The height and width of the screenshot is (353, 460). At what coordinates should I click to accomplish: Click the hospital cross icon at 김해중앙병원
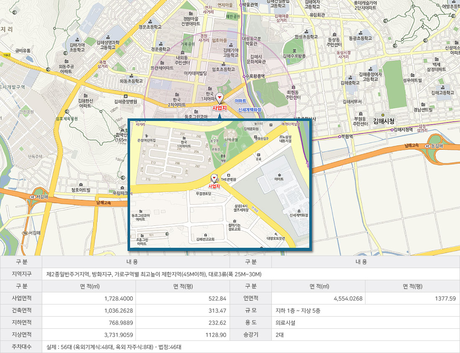coord(125,96)
